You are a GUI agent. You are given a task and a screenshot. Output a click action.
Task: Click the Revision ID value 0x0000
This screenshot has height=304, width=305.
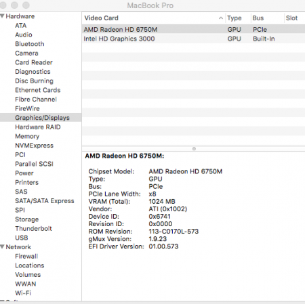(x=161, y=224)
